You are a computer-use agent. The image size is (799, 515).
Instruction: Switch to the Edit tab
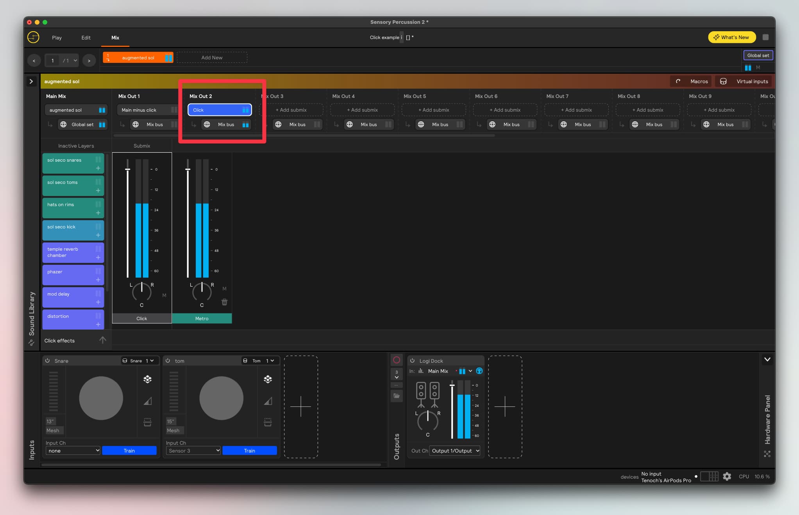click(86, 37)
